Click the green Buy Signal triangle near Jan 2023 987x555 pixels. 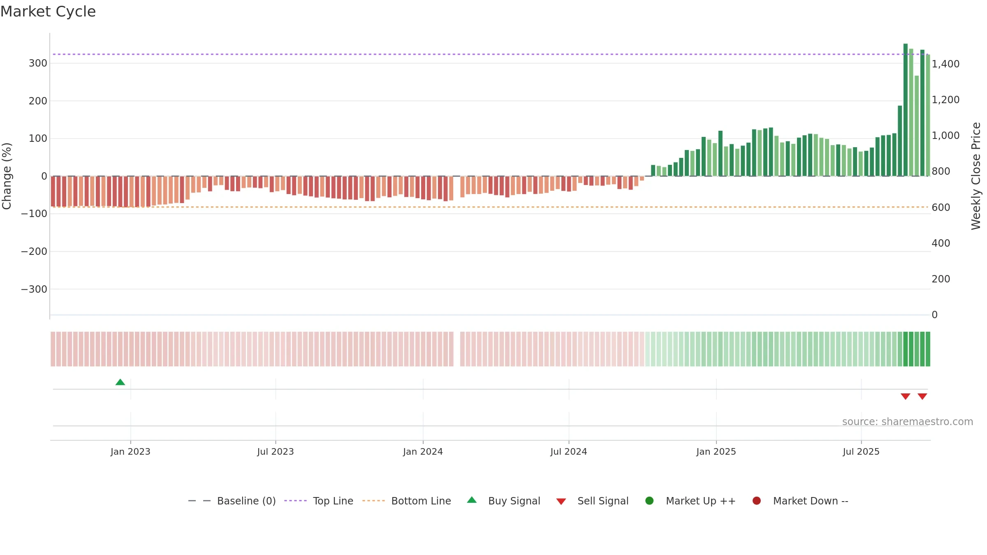[x=120, y=382]
